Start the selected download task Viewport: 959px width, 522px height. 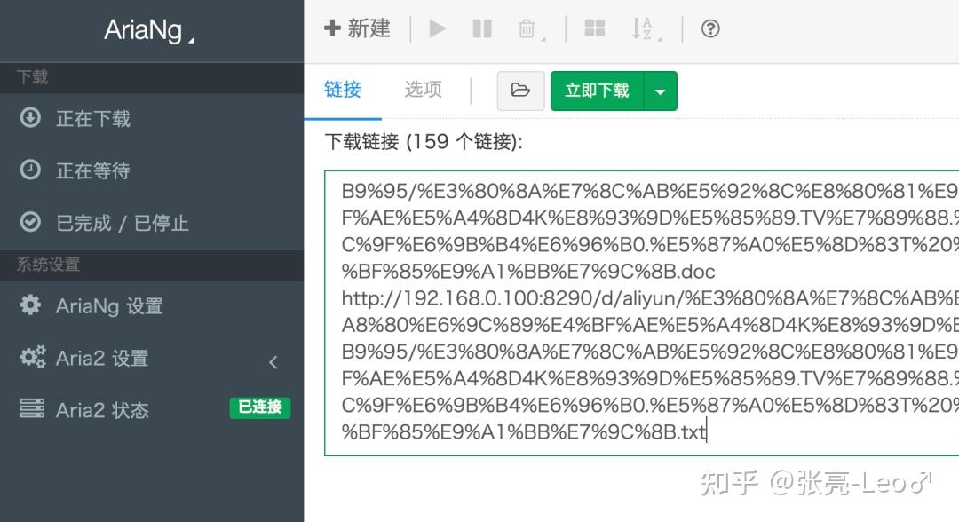(x=437, y=28)
